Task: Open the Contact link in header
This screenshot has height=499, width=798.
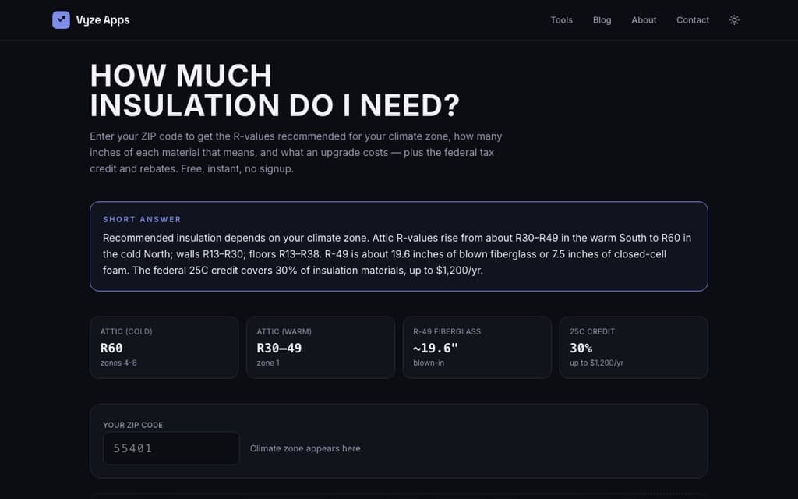Action: 693,19
